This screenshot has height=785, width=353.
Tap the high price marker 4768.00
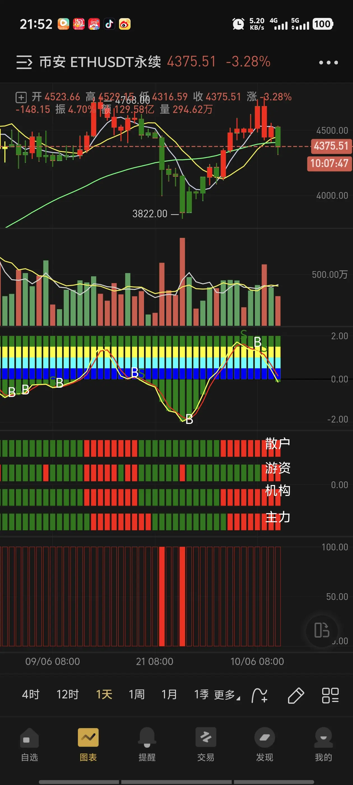[x=133, y=100]
